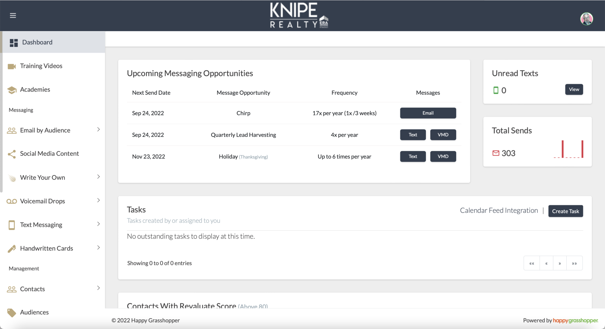Open the Calendar Feed Integration link

point(499,211)
